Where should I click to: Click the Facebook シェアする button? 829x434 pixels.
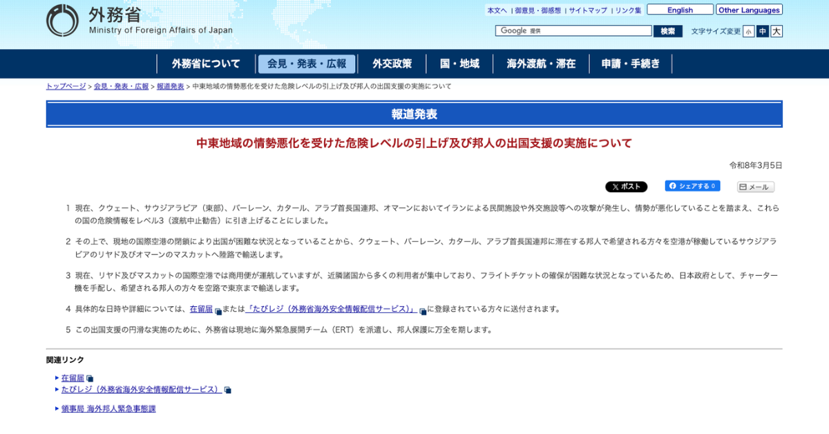(x=692, y=186)
